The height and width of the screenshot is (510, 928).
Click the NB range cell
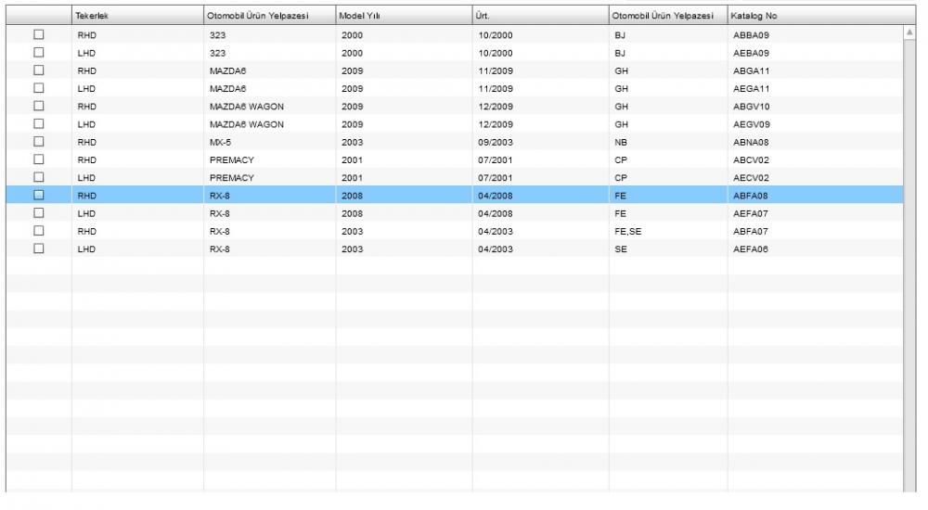621,142
